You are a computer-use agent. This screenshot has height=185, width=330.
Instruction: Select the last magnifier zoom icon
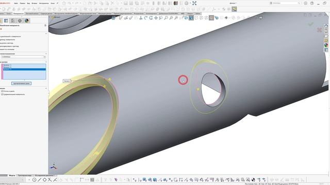(x=176, y=18)
